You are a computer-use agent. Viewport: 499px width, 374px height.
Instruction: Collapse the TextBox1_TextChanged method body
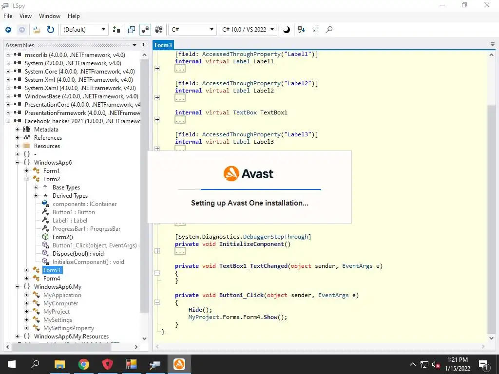[157, 273]
